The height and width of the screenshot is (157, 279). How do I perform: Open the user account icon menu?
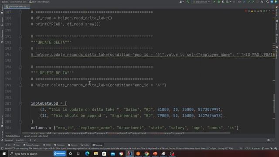point(181,2)
